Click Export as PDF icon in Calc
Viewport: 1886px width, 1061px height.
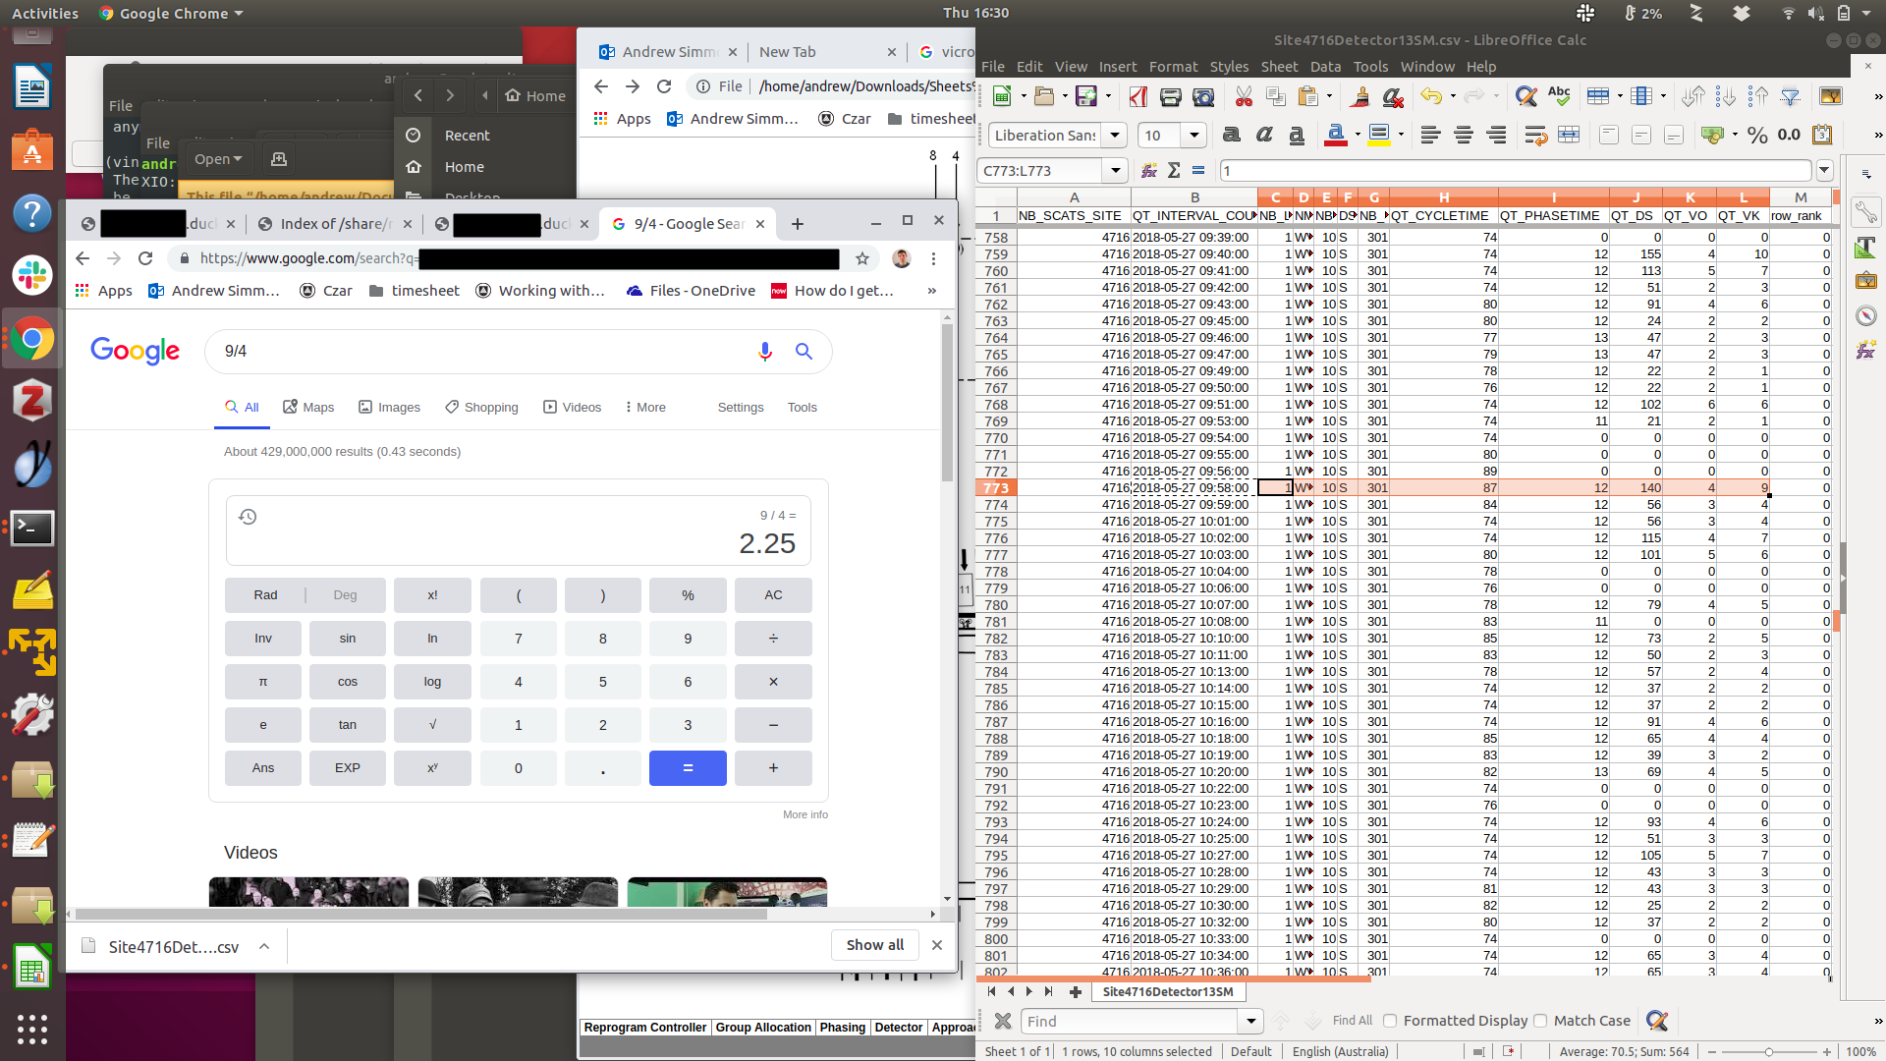(1137, 96)
